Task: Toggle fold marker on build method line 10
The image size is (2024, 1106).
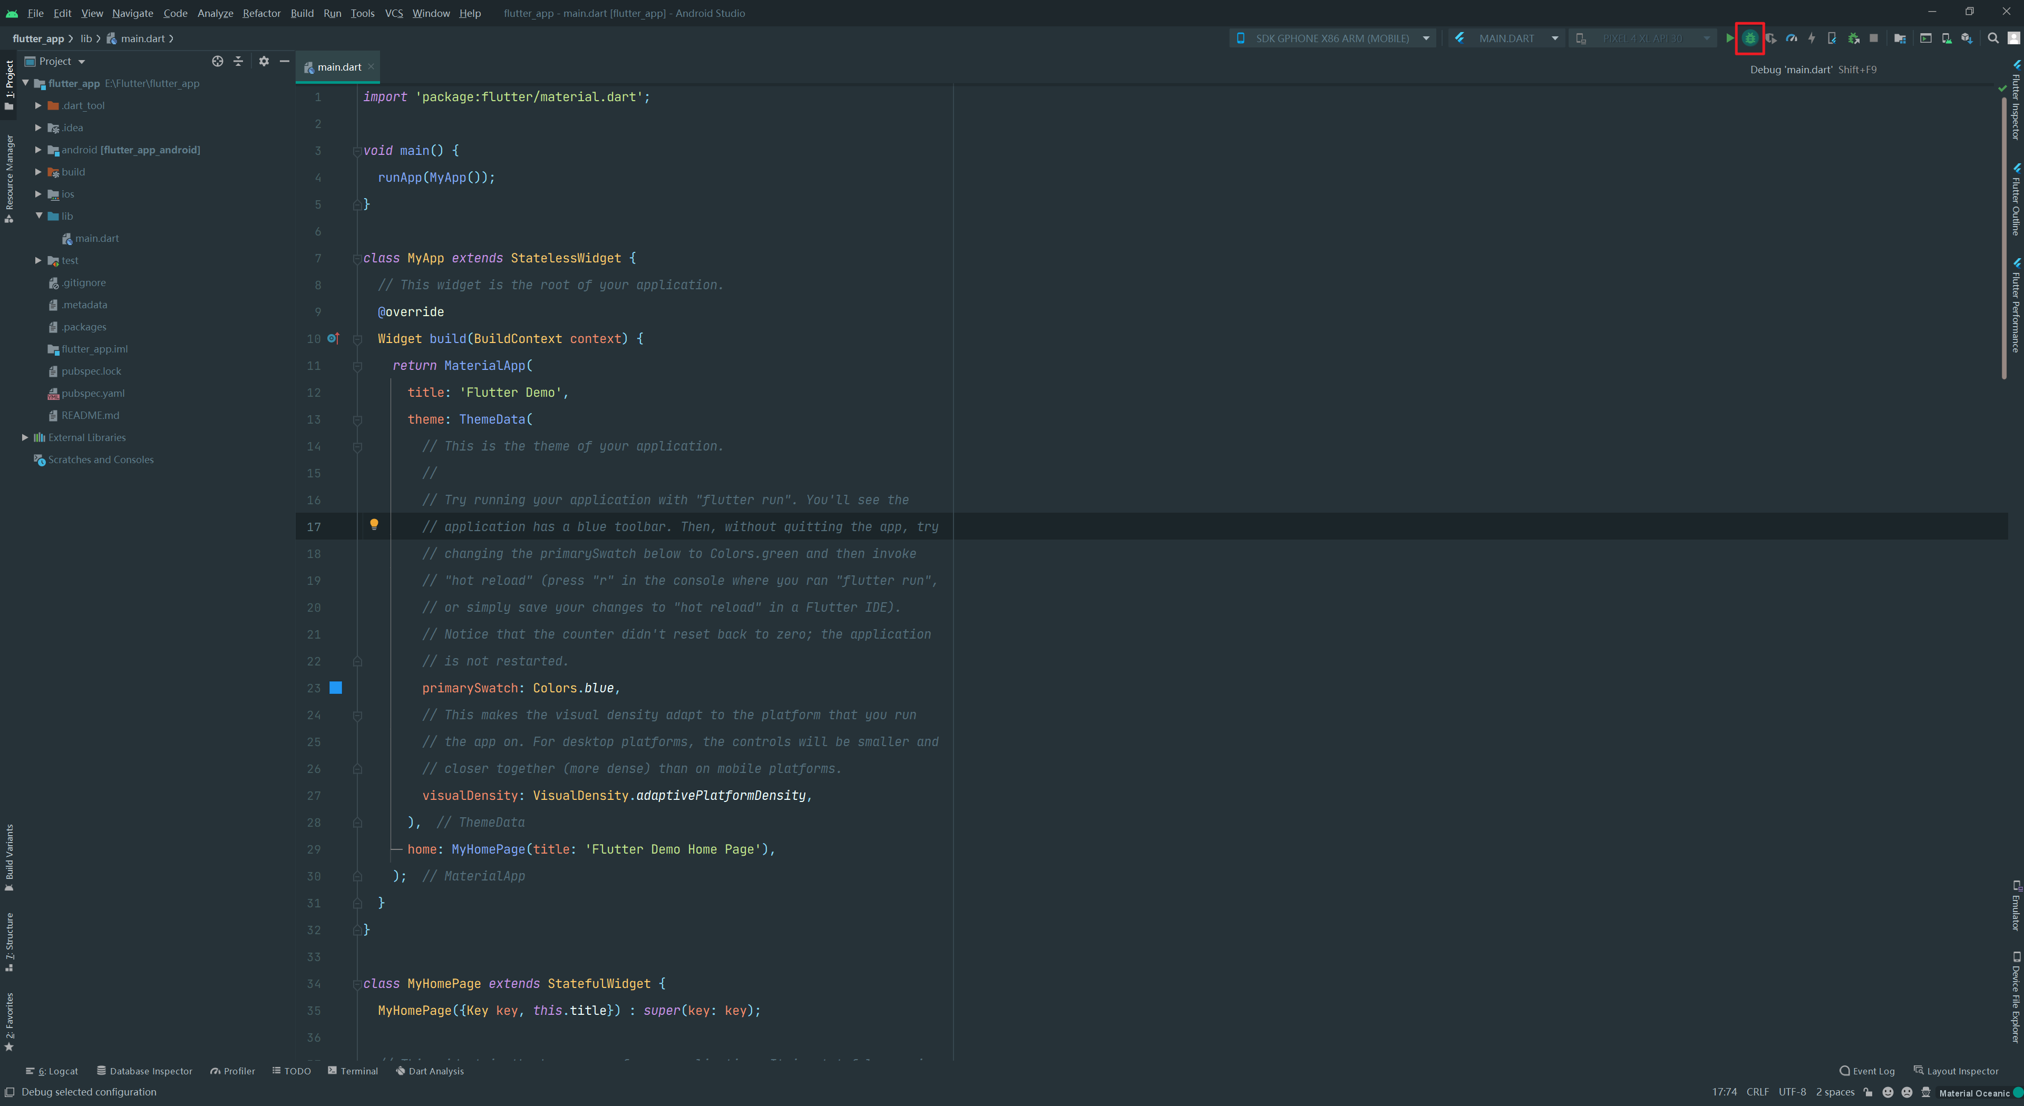Action: 357,339
